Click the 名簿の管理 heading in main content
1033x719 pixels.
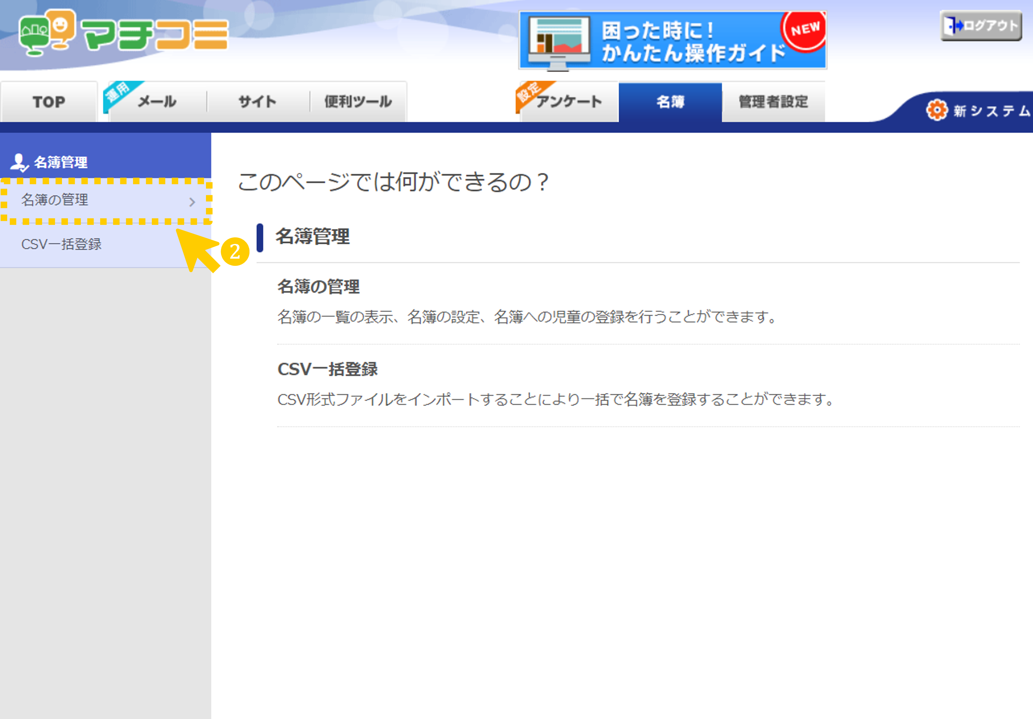tap(319, 287)
